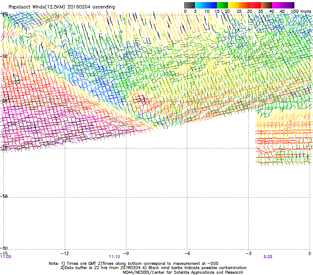Click the '-60' latitude axis label

(x=4, y=248)
